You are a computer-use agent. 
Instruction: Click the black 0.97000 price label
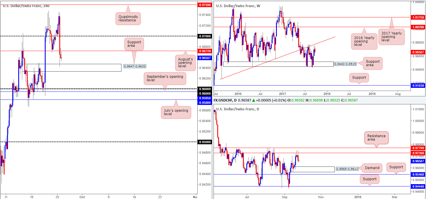[x=204, y=36]
